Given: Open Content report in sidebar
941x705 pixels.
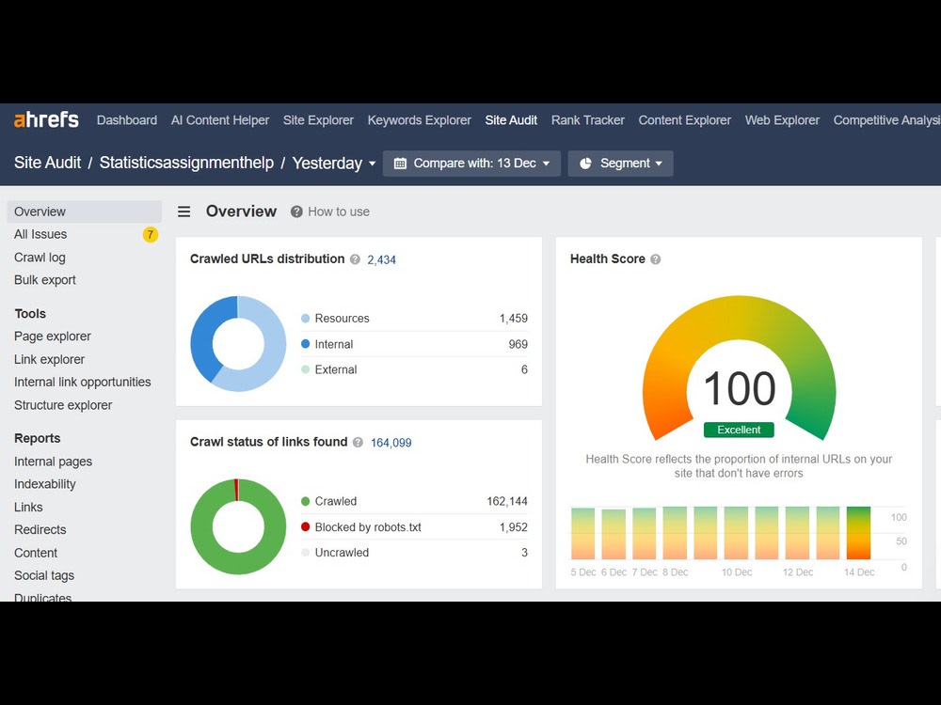Looking at the screenshot, I should (36, 553).
